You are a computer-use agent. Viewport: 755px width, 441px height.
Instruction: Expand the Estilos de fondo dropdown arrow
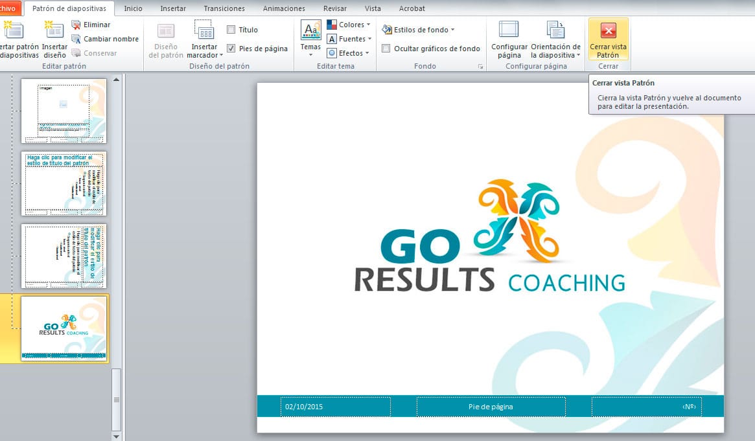coord(452,30)
